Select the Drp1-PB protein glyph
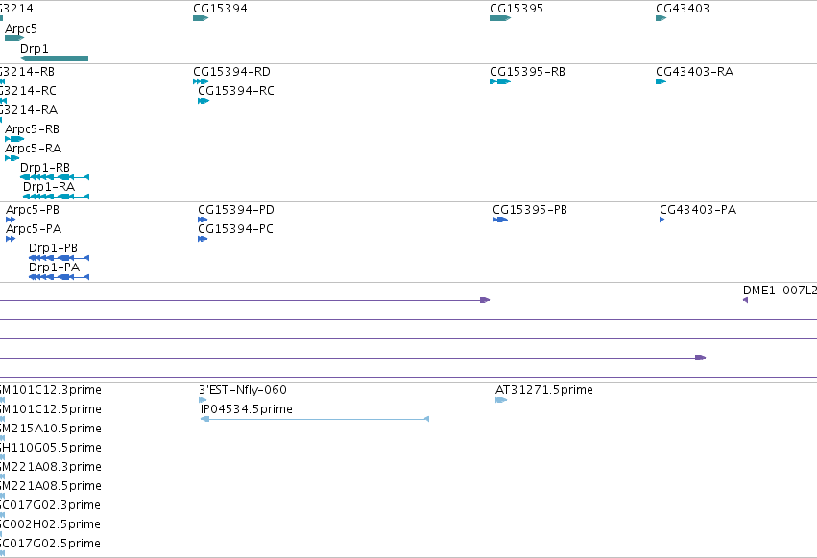The height and width of the screenshot is (558, 817). tap(59, 258)
